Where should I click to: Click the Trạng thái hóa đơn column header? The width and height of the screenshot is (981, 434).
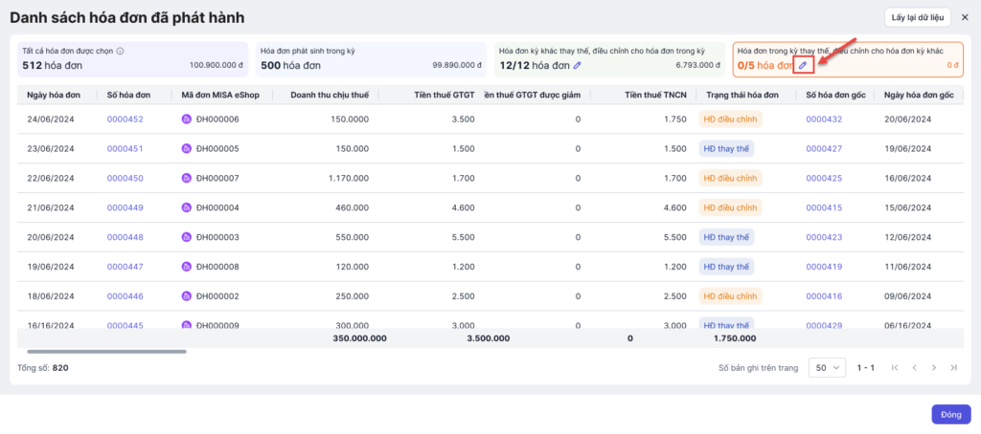742,95
